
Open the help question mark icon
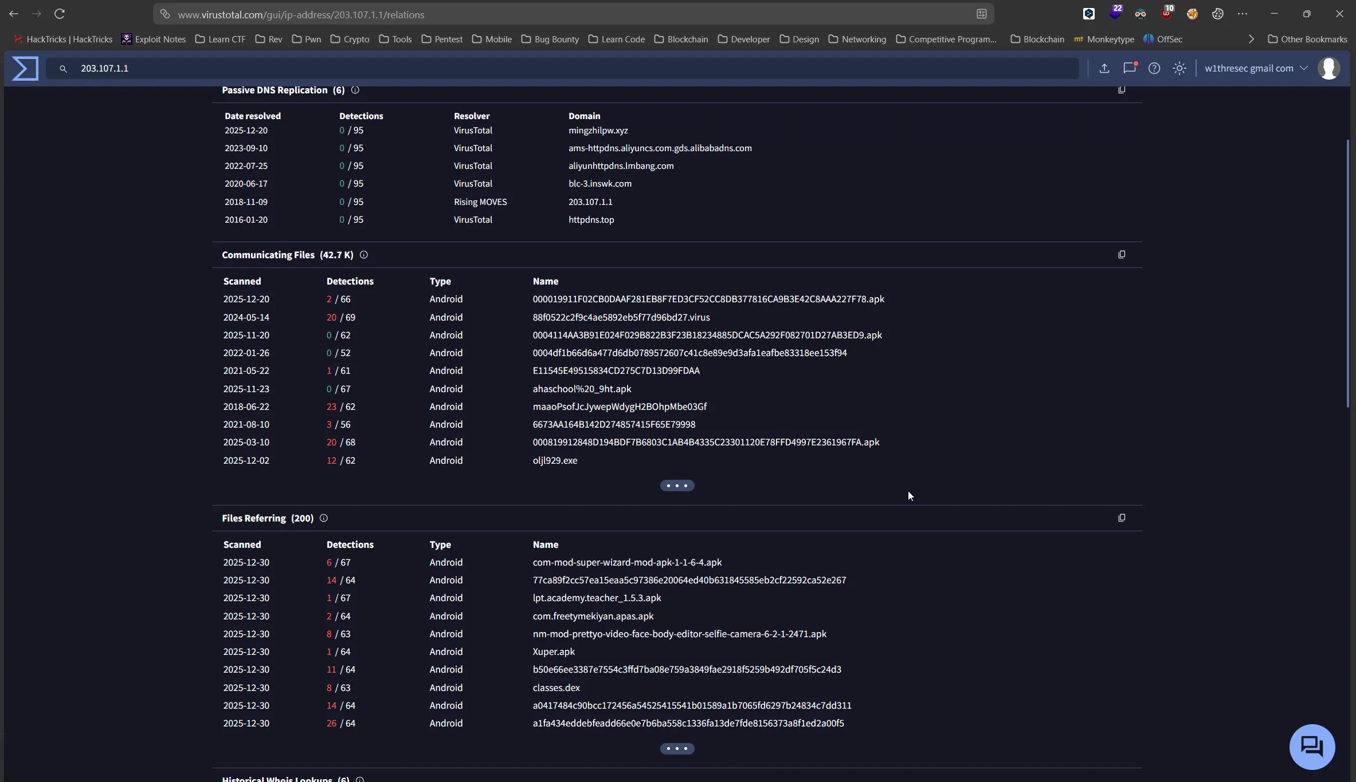pos(1154,69)
